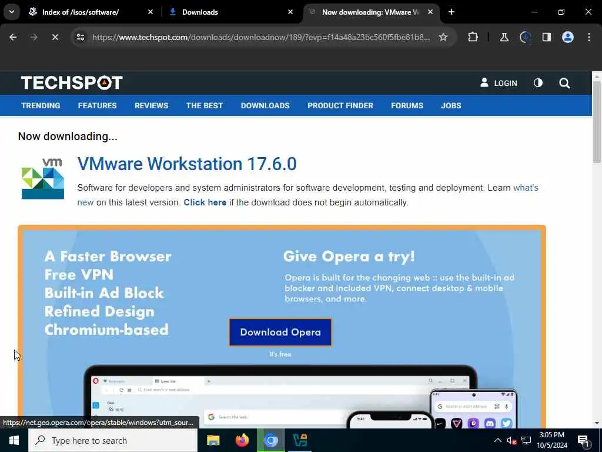The image size is (602, 452).
Task: Click the muted volume tray icon
Action: tap(511, 441)
